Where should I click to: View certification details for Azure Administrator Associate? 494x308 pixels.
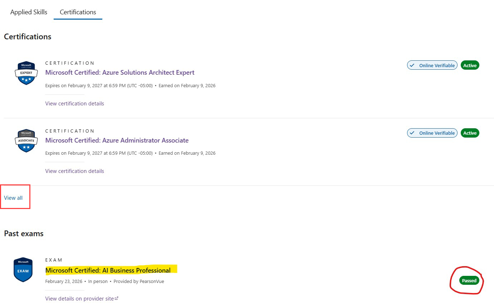(75, 171)
